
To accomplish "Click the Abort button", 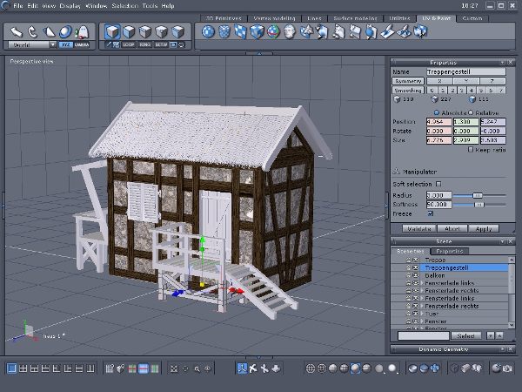I will coord(452,228).
